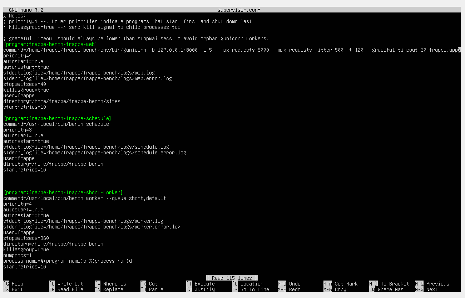This screenshot has height=298, width=465.
Task: Click stdout_logfile web.log line
Action: point(79,73)
